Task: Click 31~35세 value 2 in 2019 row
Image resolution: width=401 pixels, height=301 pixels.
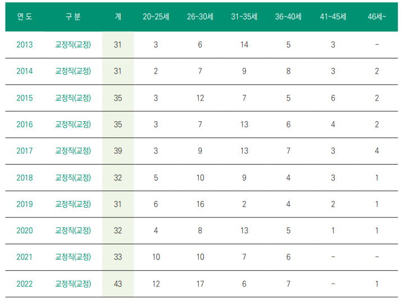Action: pyautogui.click(x=244, y=204)
